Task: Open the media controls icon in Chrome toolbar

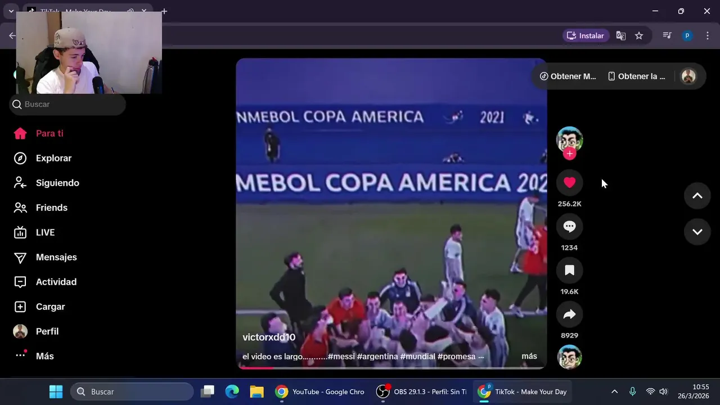Action: point(667,35)
